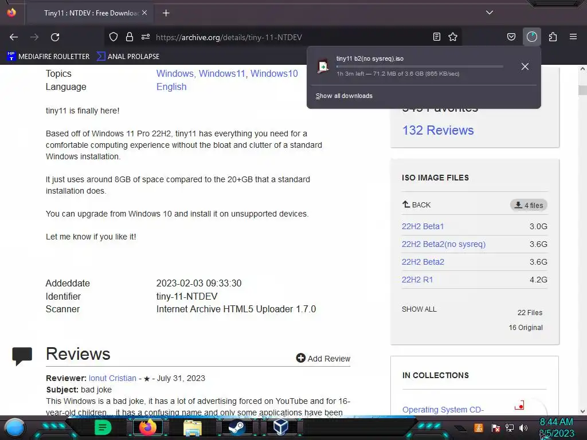Show all downloads
The image size is (587, 440).
pos(344,96)
